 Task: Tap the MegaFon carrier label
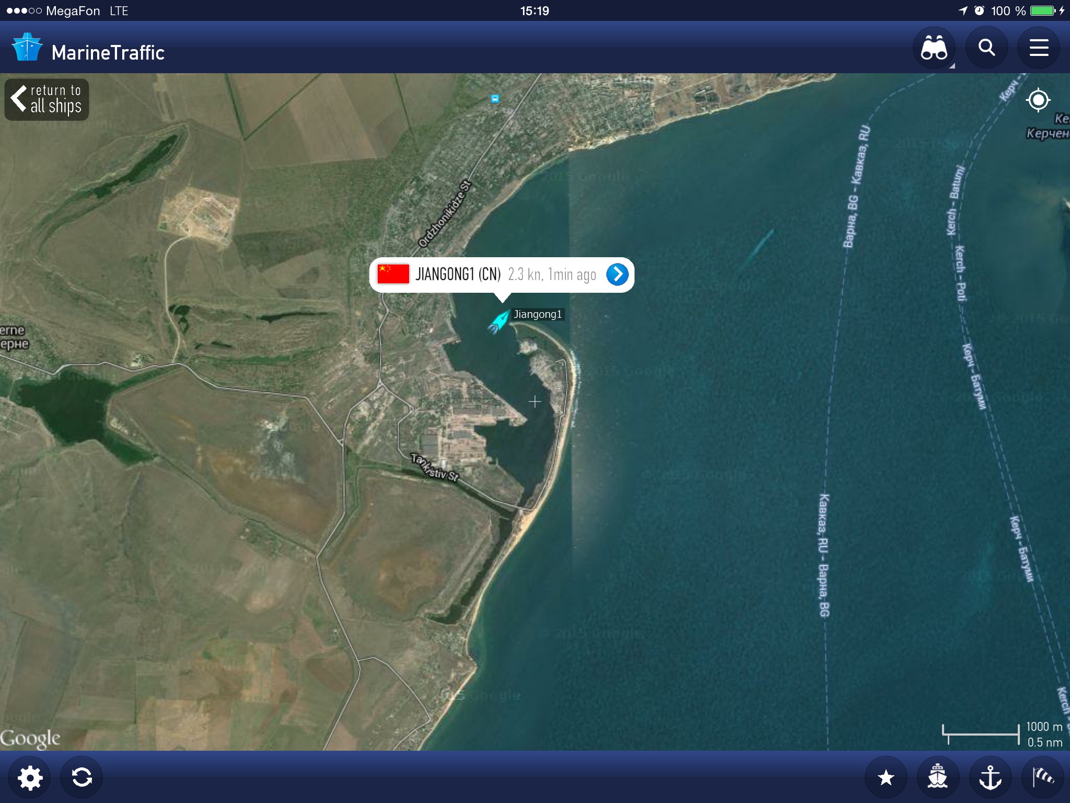73,10
